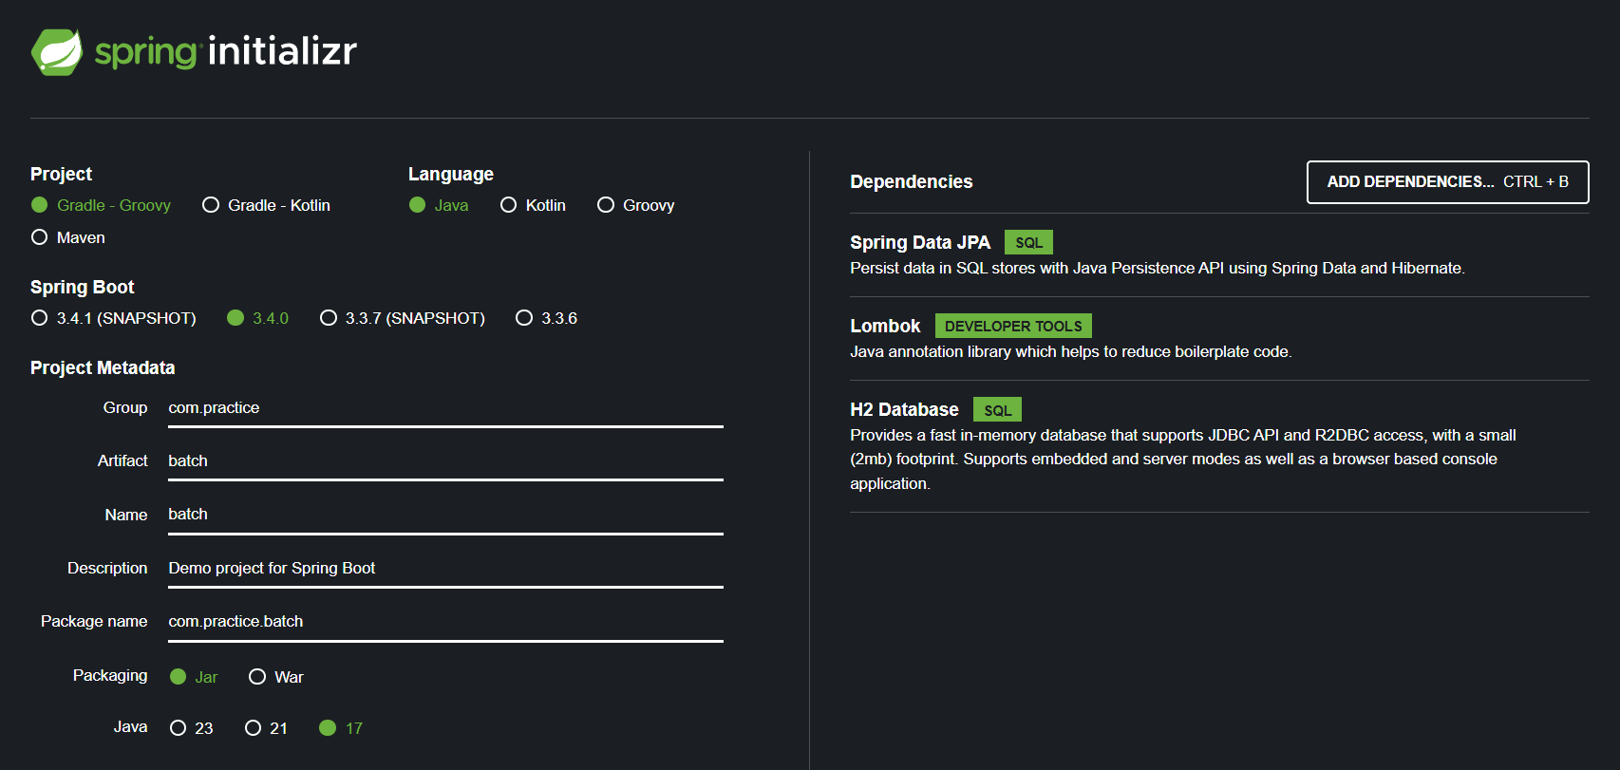
Task: Open the Add Dependencies dialog
Action: click(1447, 182)
